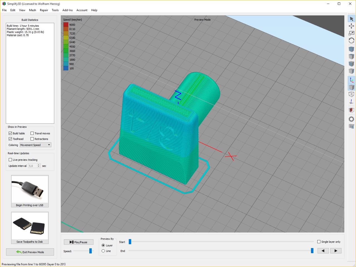This screenshot has height=267, width=356.
Task: Switch to wireframe cube view
Action: click(351, 94)
